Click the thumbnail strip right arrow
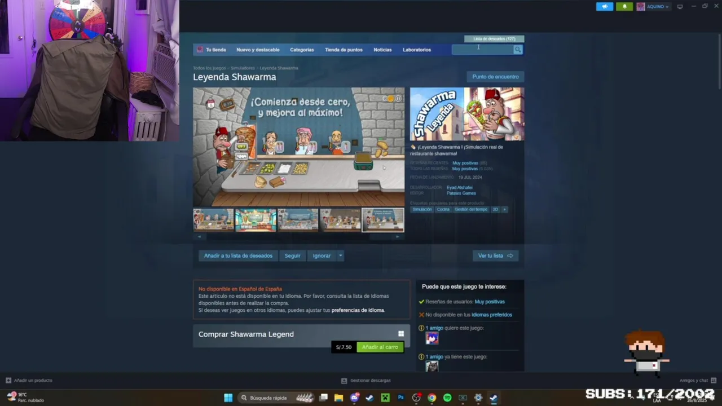Image resolution: width=722 pixels, height=406 pixels. pyautogui.click(x=398, y=237)
